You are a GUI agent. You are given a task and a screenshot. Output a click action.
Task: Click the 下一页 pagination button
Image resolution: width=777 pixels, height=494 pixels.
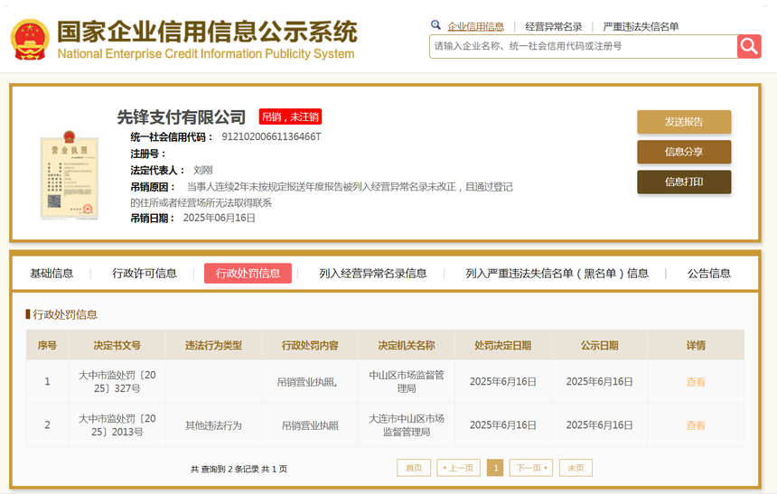tap(530, 468)
